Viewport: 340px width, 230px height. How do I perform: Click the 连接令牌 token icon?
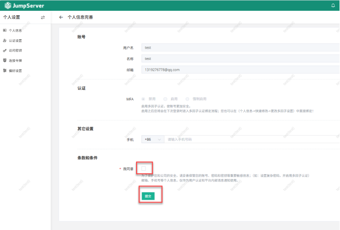click(5, 60)
